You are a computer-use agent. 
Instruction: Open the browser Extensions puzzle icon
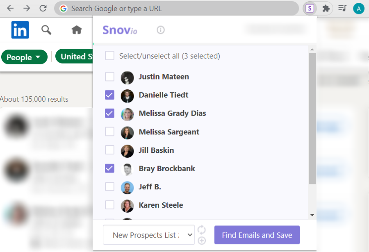click(326, 8)
